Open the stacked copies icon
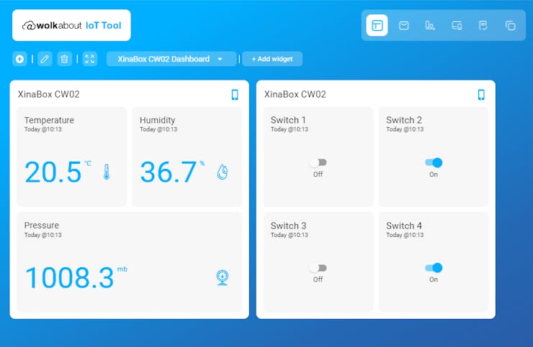Image resolution: width=533 pixels, height=347 pixels. point(510,25)
